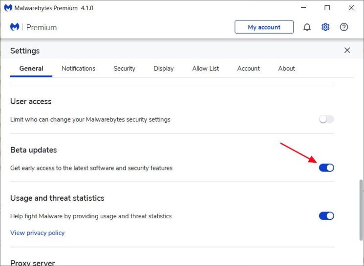Minimize the Malwarebytes window
The width and height of the screenshot is (364, 266).
click(x=303, y=8)
